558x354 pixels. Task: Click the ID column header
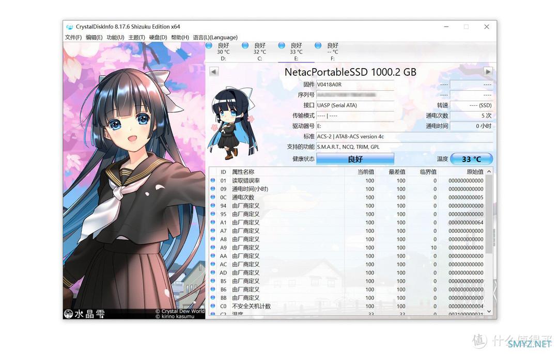(x=223, y=172)
